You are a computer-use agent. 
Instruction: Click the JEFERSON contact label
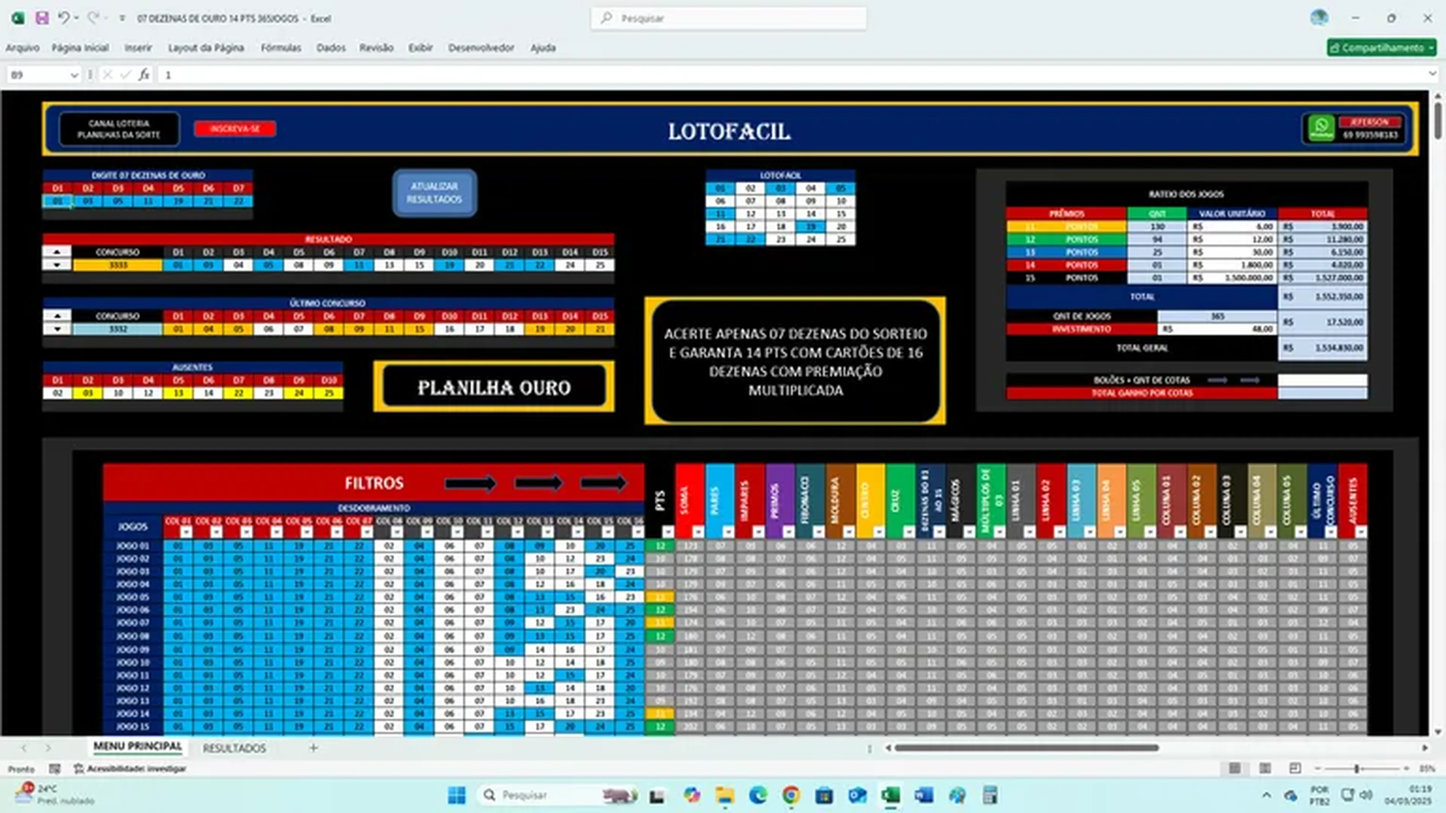click(x=1370, y=122)
